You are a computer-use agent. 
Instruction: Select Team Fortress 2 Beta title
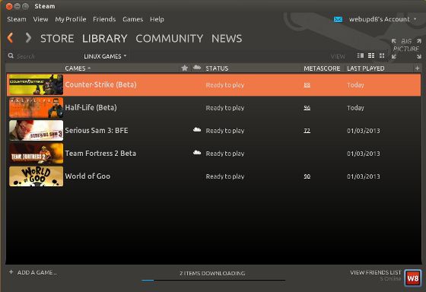(x=100, y=153)
